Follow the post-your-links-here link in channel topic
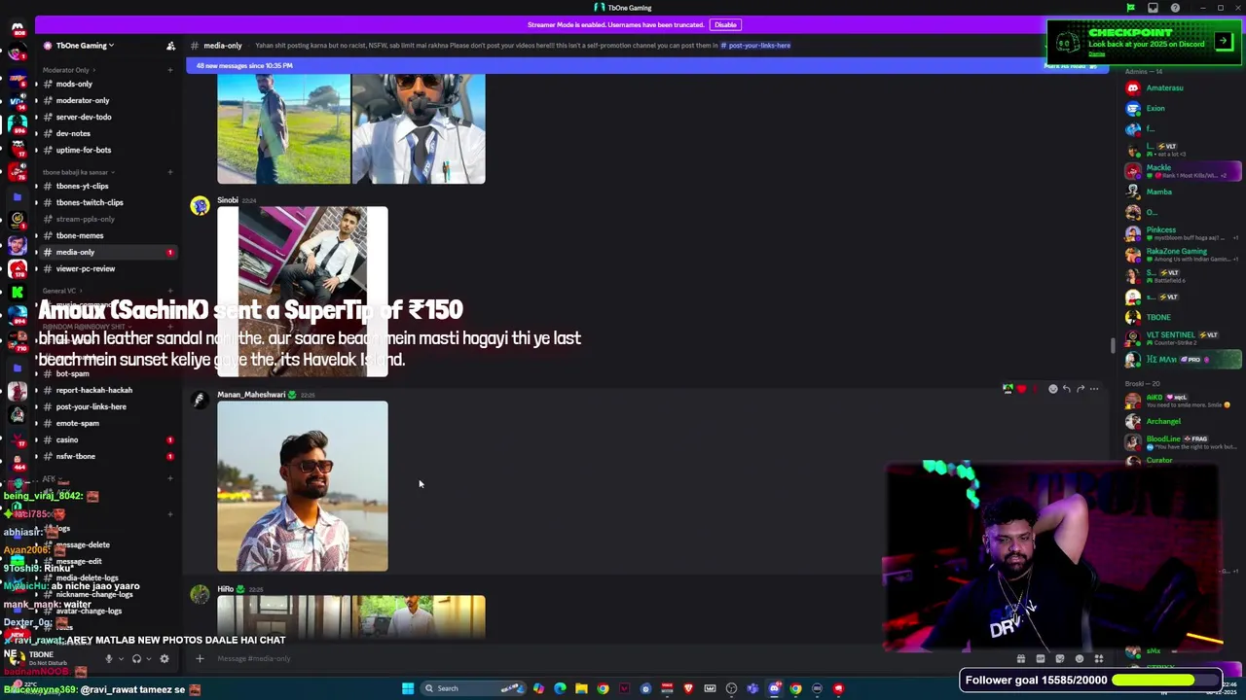 755,46
